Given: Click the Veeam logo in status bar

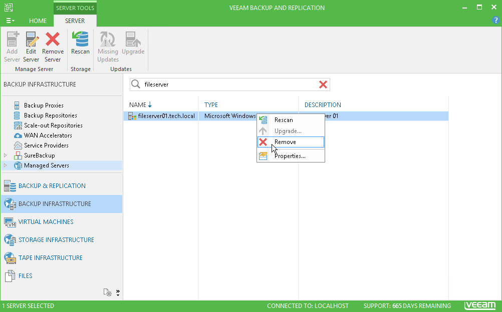Looking at the screenshot, I should pyautogui.click(x=480, y=305).
